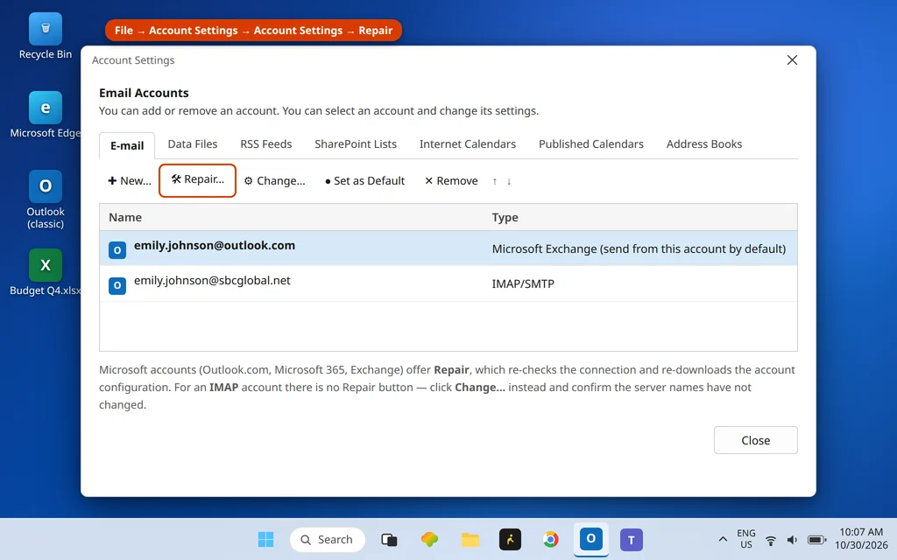Select the Outlook taskbar icon

[x=591, y=539]
